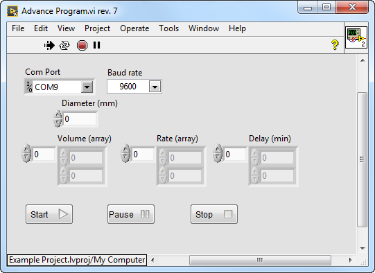Click the Delay (min) index field
Viewport: 375px width, 273px height.
click(235, 155)
